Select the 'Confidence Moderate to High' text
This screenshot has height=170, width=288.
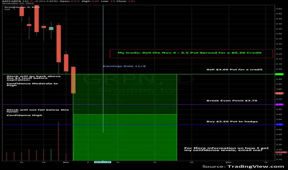(x=32, y=84)
